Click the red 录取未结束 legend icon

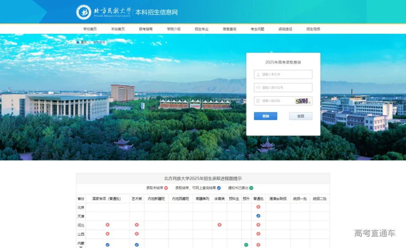pyautogui.click(x=166, y=188)
